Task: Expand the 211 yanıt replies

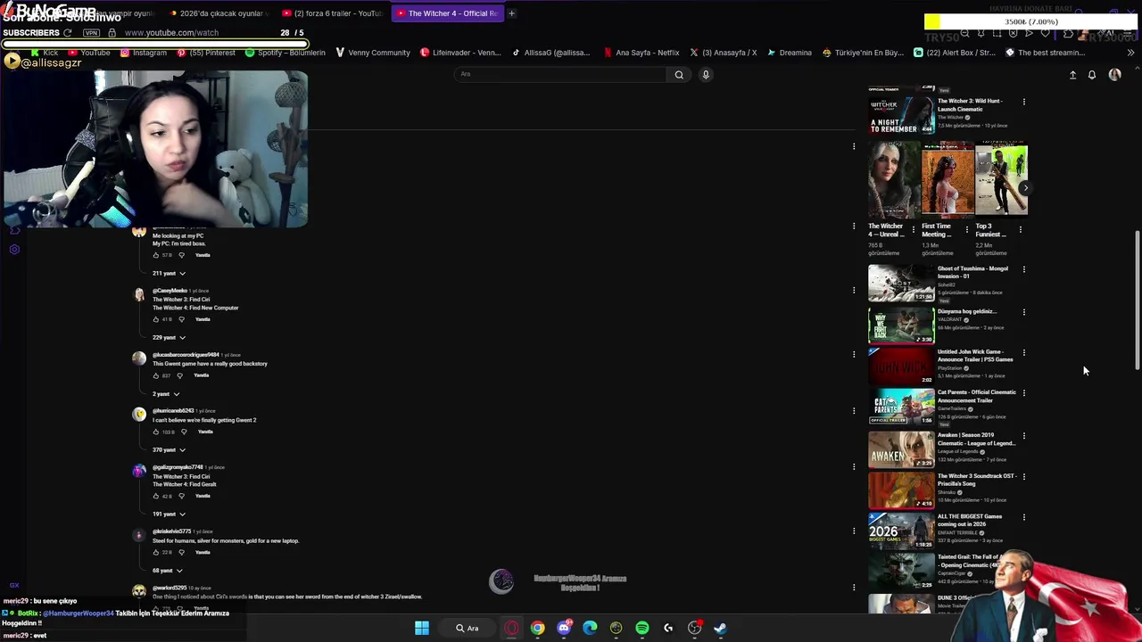Action: [x=169, y=273]
